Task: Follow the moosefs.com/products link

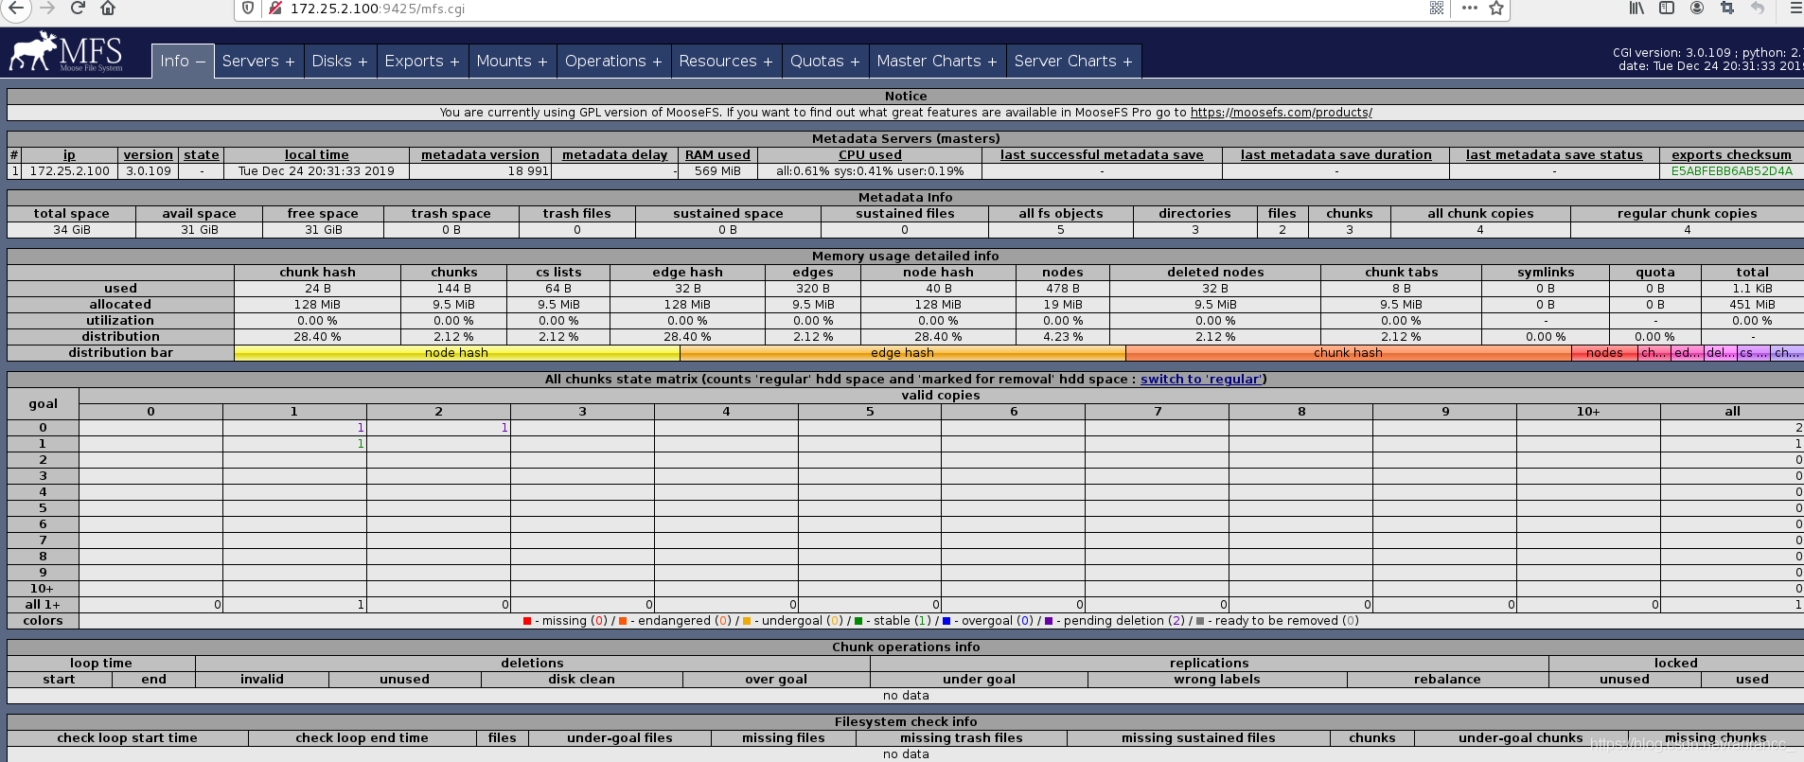Action: pyautogui.click(x=1281, y=113)
